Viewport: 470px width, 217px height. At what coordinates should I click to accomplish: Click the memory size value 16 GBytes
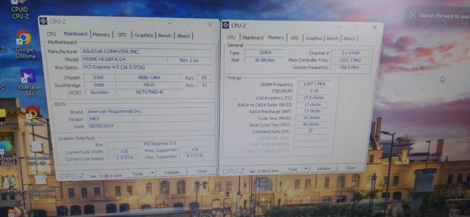pyautogui.click(x=264, y=60)
